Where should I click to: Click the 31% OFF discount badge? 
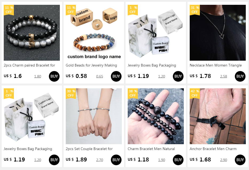pos(195,10)
